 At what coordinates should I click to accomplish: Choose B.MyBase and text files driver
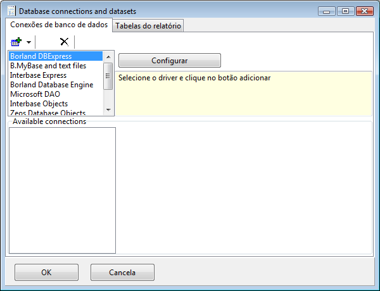[48, 66]
